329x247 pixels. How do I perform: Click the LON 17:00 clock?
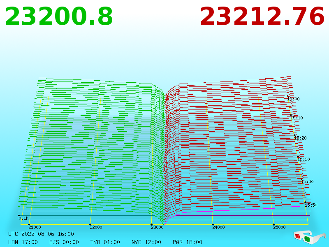23,242
